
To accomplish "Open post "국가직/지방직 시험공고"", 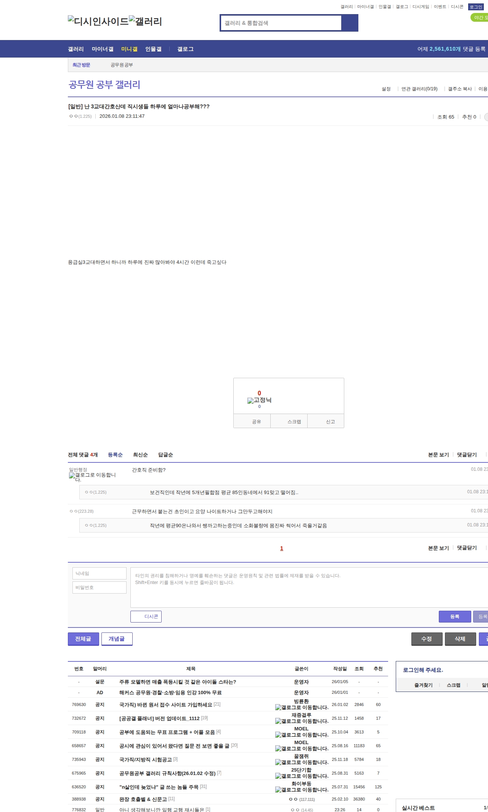I will [145, 759].
